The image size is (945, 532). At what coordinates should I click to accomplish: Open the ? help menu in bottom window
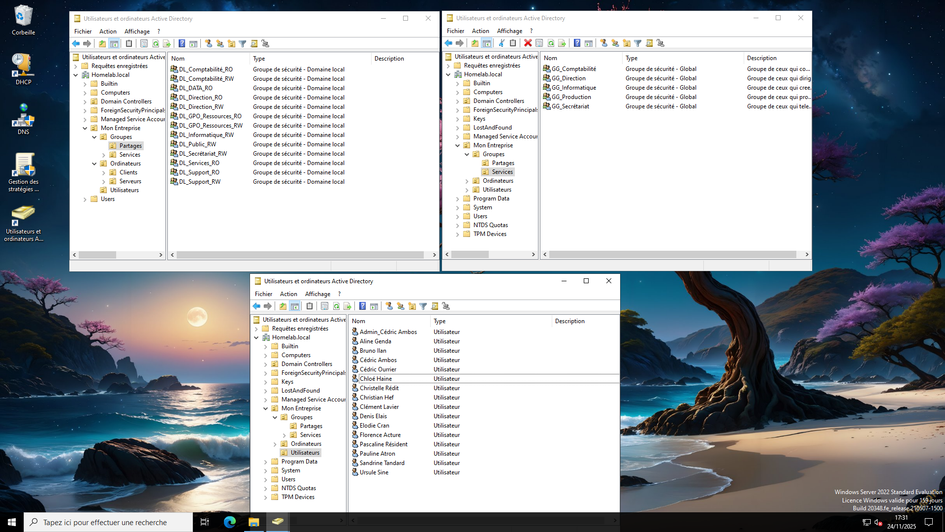point(339,294)
